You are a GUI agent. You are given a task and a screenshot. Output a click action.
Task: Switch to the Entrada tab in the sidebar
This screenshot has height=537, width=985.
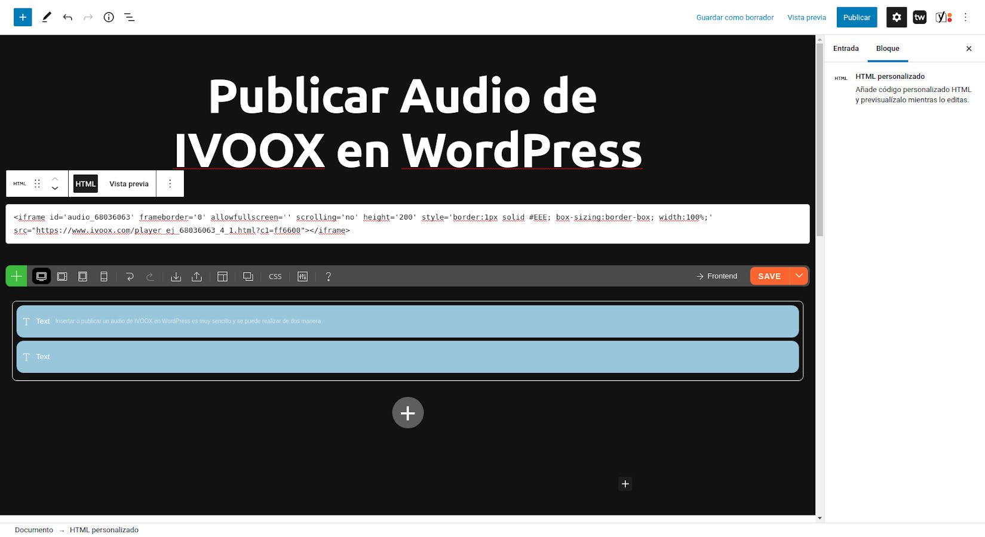(x=845, y=48)
